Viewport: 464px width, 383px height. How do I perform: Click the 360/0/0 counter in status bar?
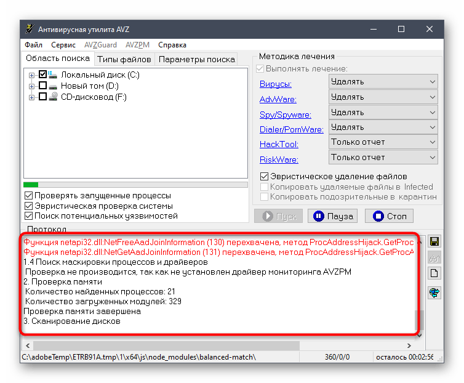[x=337, y=357]
